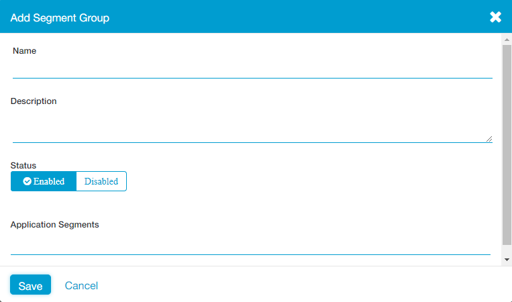The width and height of the screenshot is (512, 302).
Task: Switch status to Disabled
Action: [101, 181]
